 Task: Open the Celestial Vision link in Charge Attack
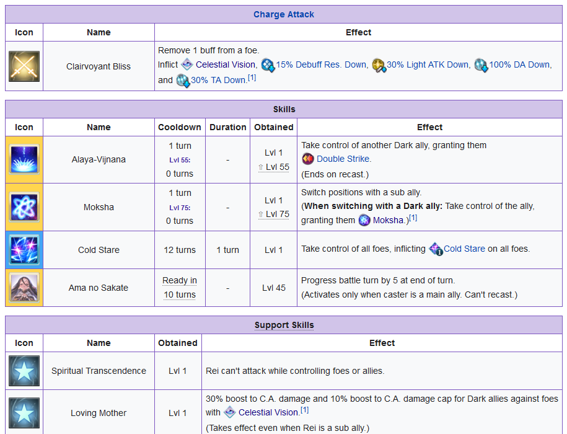click(226, 64)
